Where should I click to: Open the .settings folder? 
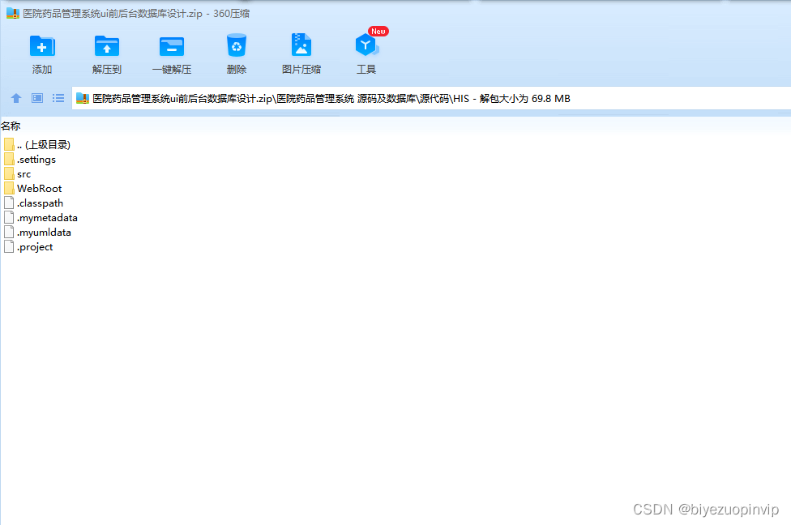(x=36, y=159)
